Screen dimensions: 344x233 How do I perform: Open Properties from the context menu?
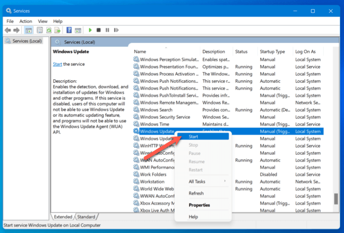click(199, 205)
